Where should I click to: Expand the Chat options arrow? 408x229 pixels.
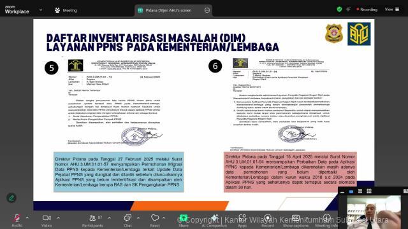tap(138, 218)
